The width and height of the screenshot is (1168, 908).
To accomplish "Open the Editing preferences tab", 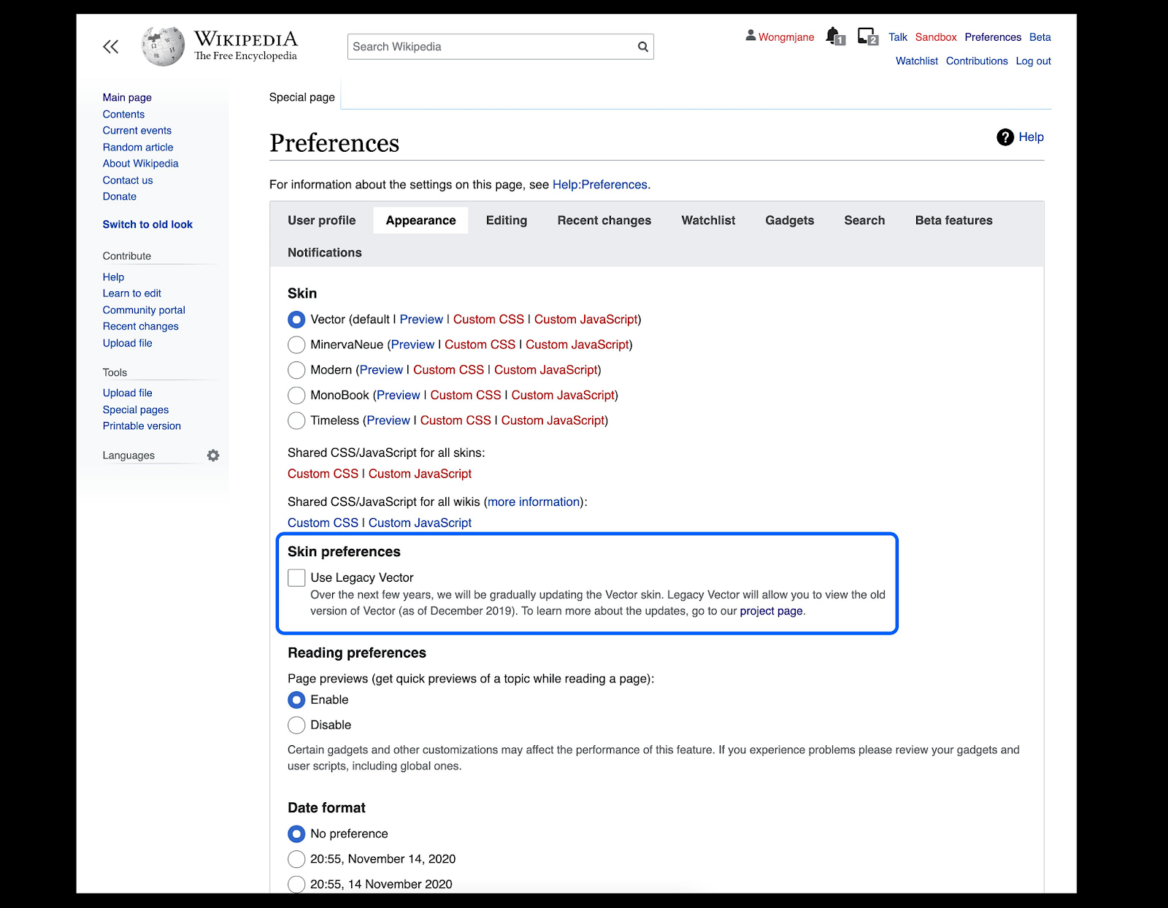I will [506, 220].
